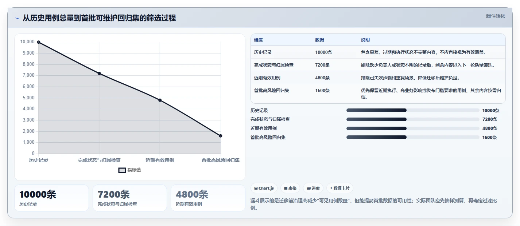Click the chart data point for 完成状态与归属检查
The height and width of the screenshot is (226, 520).
99,74
